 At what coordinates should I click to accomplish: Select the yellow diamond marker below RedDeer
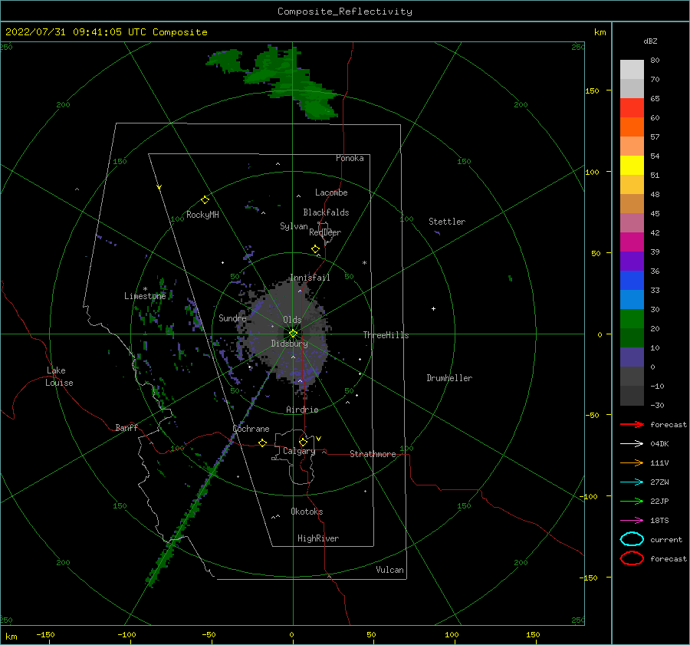(x=315, y=249)
